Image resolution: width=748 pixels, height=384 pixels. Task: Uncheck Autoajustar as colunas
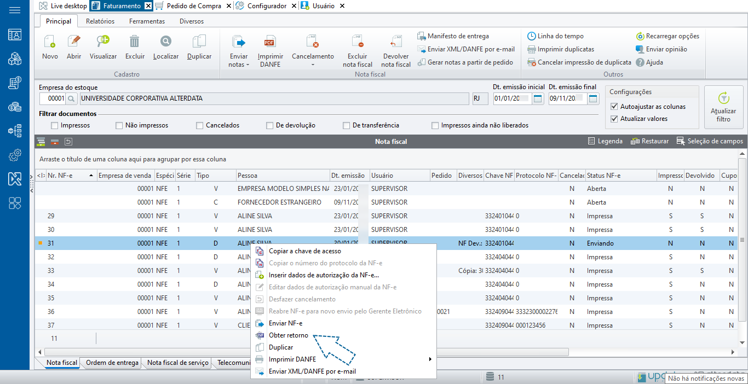614,106
